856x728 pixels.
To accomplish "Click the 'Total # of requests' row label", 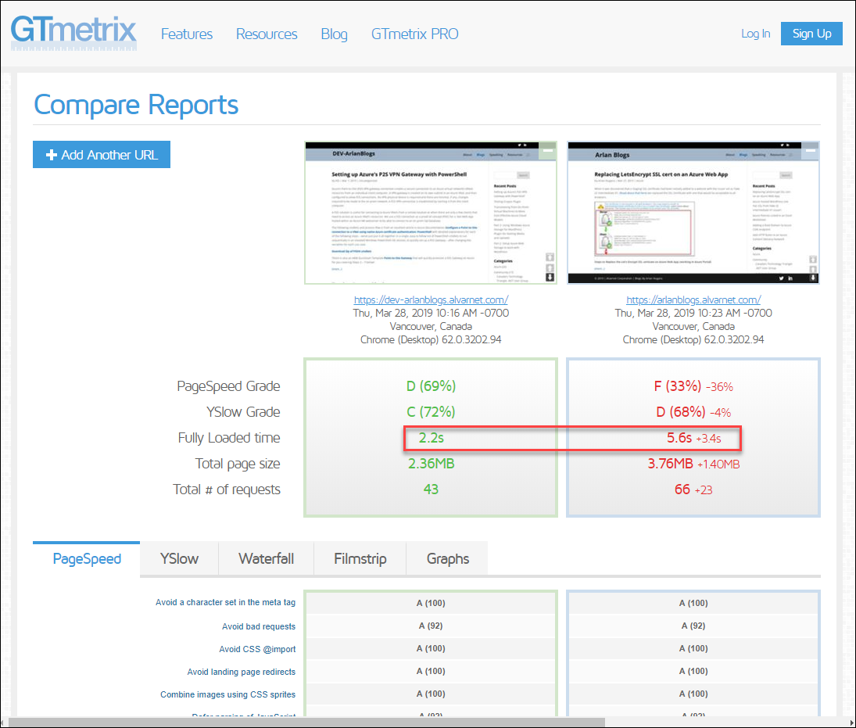I will [x=227, y=490].
